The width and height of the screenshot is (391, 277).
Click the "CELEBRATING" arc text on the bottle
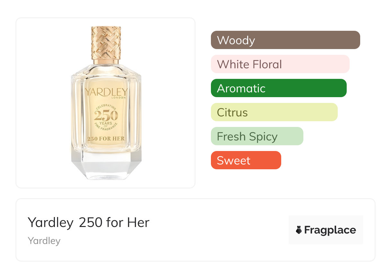106,106
